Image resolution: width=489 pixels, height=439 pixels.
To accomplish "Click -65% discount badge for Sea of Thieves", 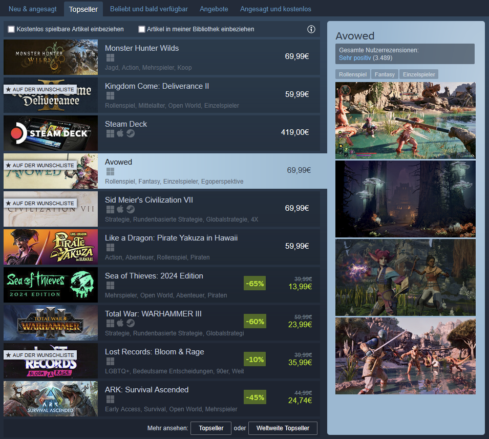I will pos(255,284).
